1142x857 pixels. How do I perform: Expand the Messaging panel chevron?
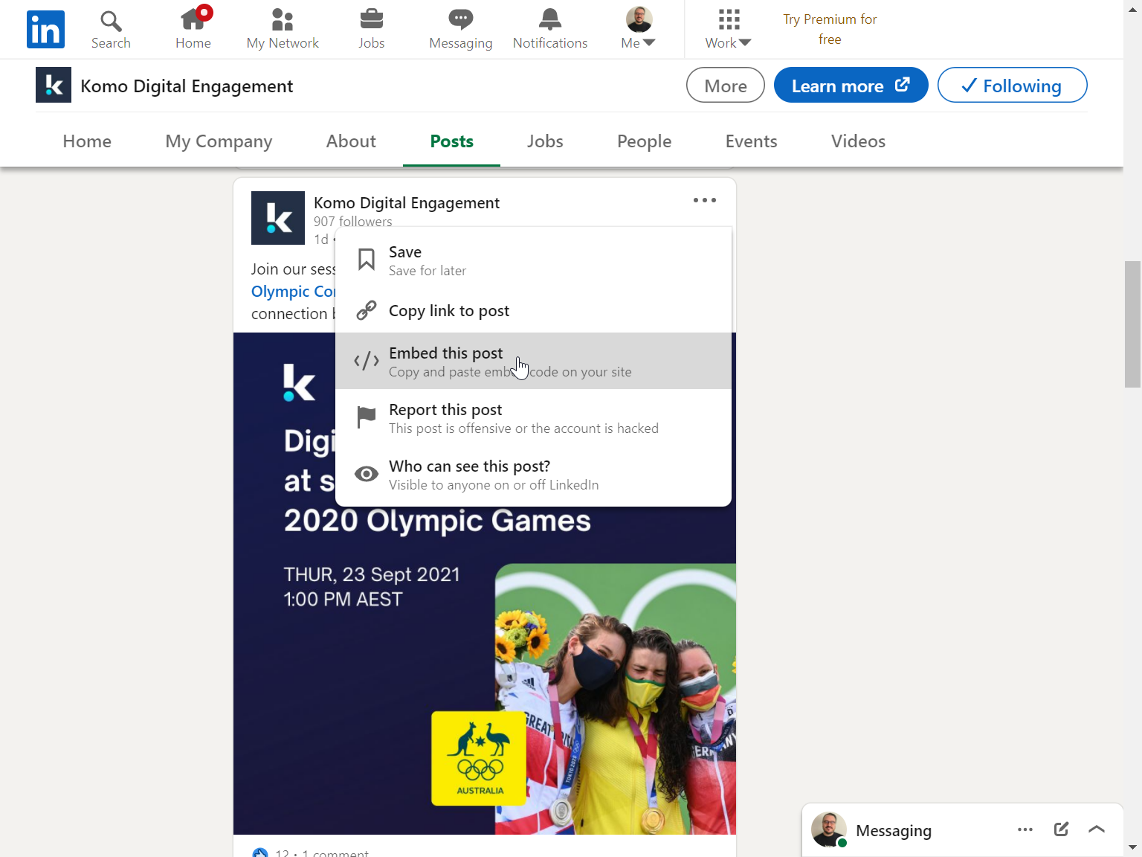click(x=1097, y=829)
